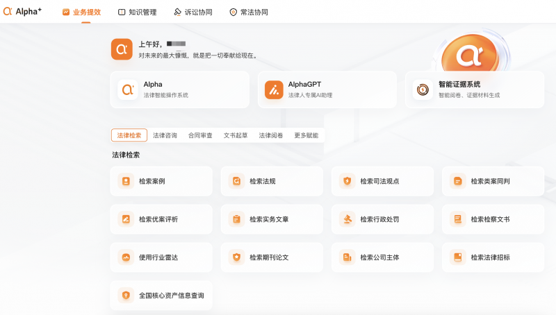Screen dimensions: 556x315
Task: Click the AlphaGPT app icon
Action: pyautogui.click(x=274, y=90)
